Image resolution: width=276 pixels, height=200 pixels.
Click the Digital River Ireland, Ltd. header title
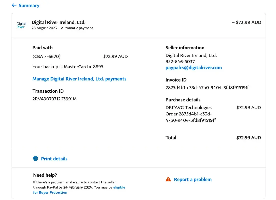coord(59,22)
